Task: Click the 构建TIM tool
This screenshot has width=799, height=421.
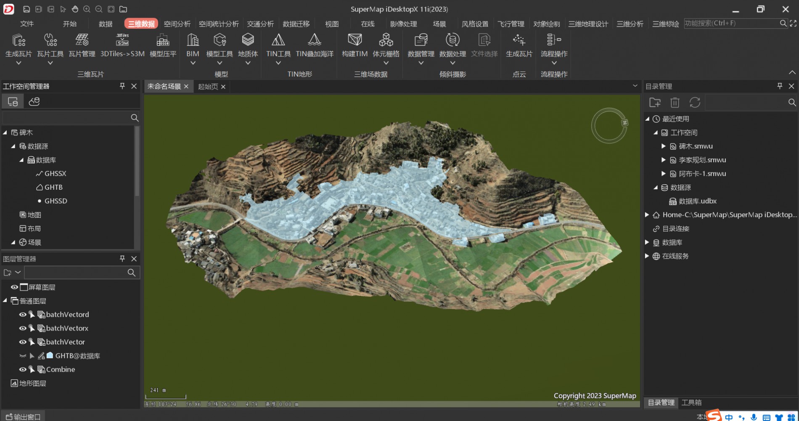Action: [355, 45]
